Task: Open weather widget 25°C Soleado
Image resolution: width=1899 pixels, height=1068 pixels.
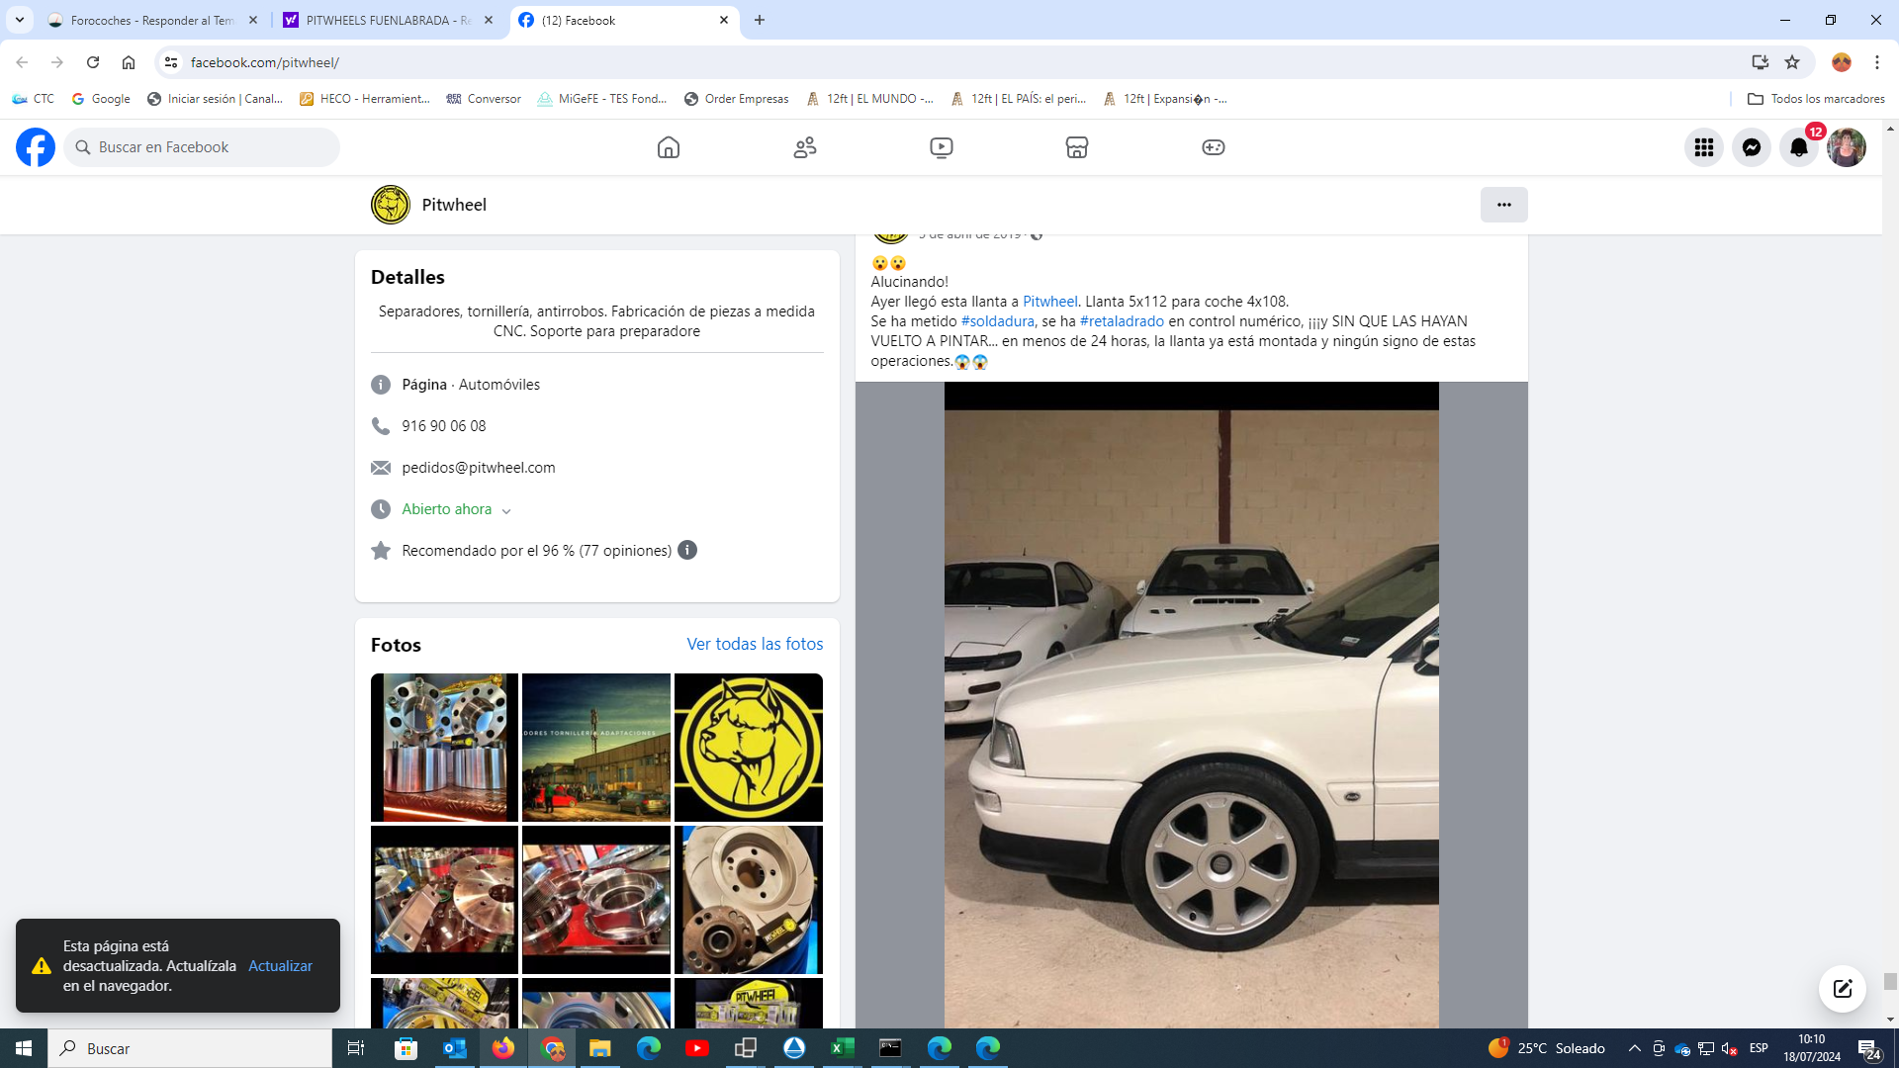Action: pos(1547,1048)
